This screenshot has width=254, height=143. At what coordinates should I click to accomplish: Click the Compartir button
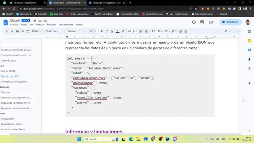pos(231,22)
